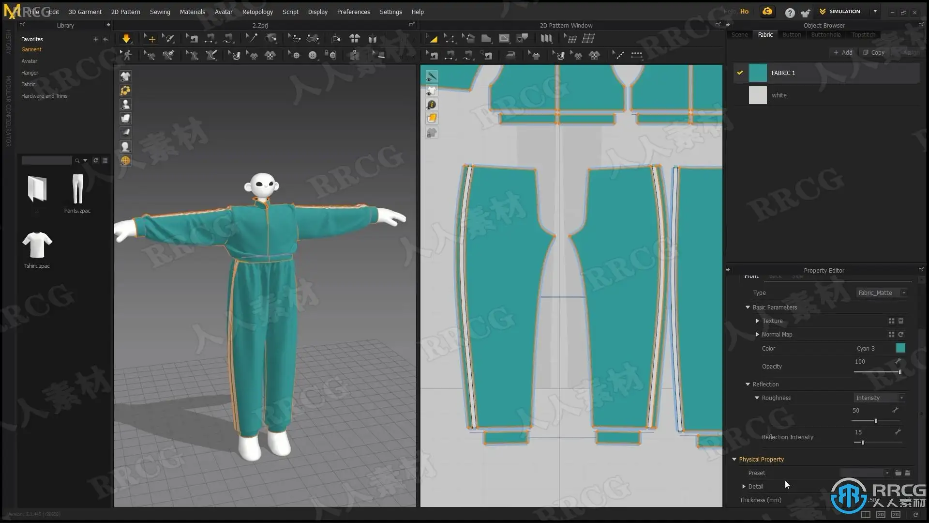Viewport: 929px width, 523px height.
Task: Open the Sewing menu
Action: (160, 12)
